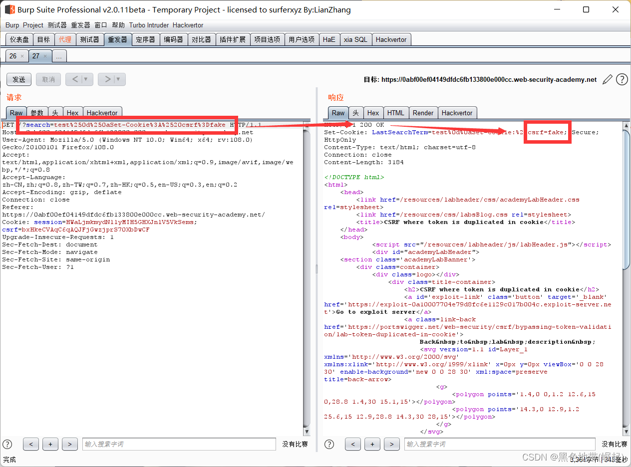This screenshot has height=467, width=631.
Task: Switch to the 对比器 tab
Action: pyautogui.click(x=201, y=39)
